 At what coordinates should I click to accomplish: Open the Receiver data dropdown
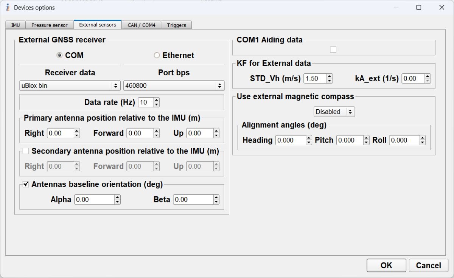tap(69, 85)
